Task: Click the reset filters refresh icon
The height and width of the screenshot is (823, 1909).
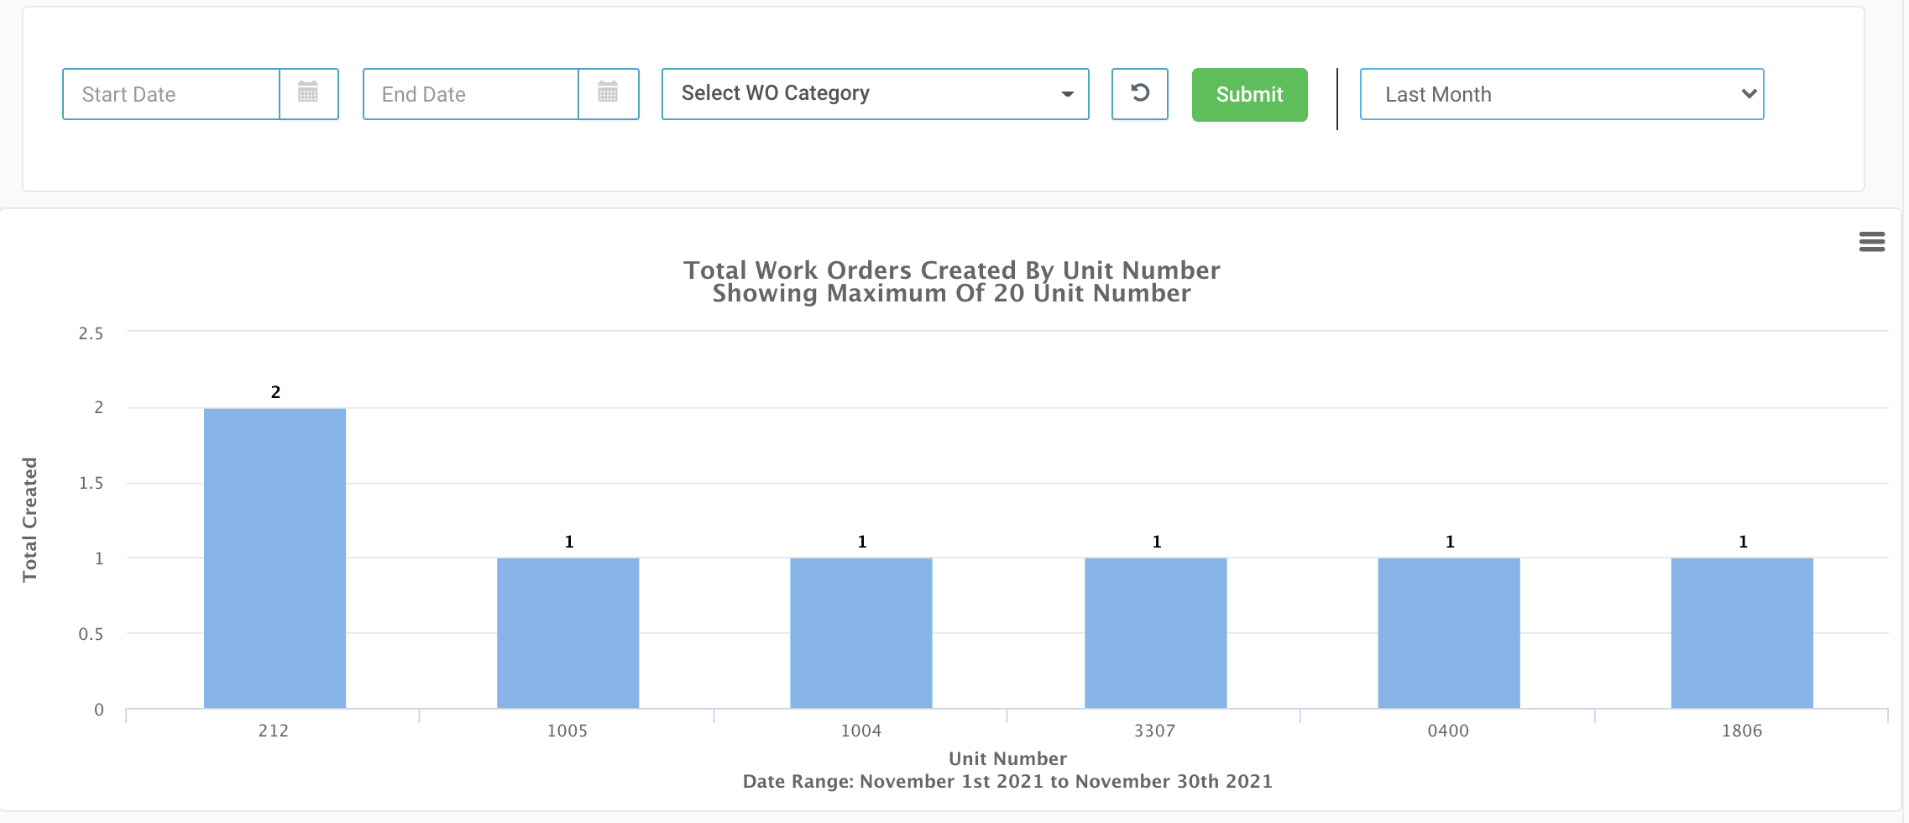Action: click(x=1139, y=93)
